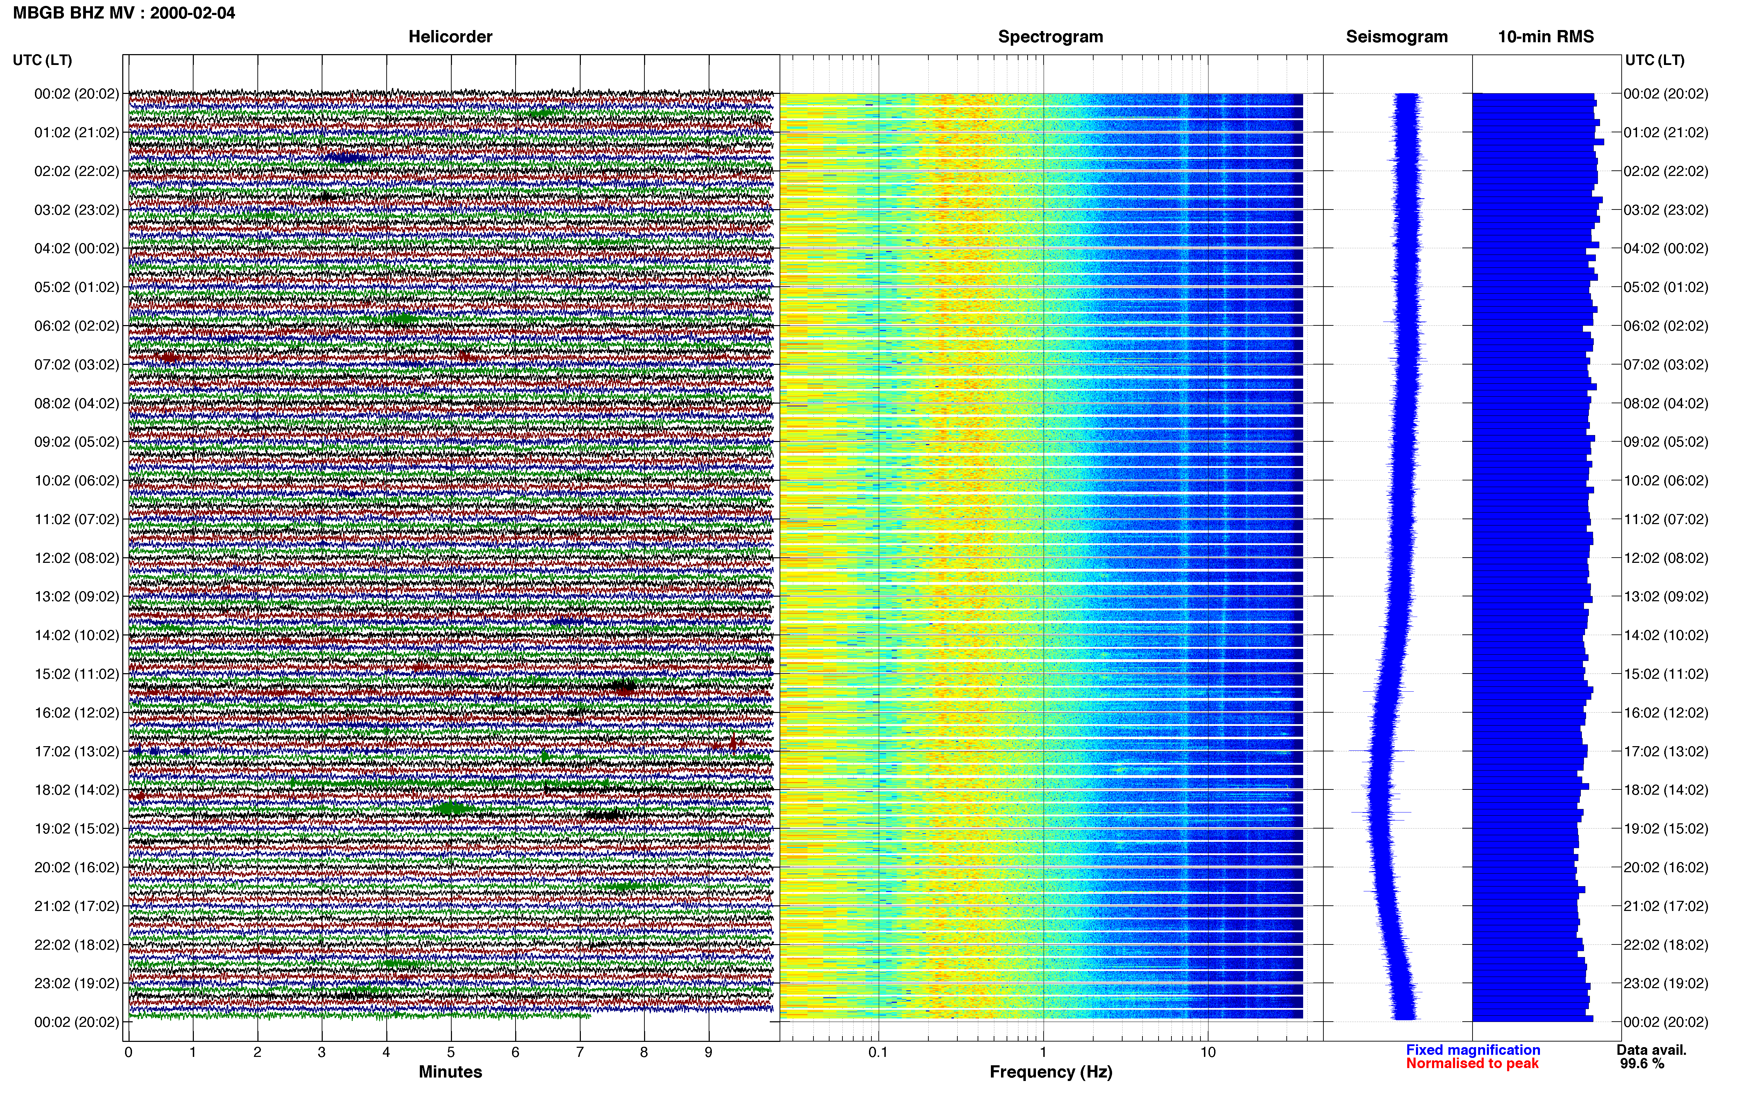
Task: Click left time label '04:02 (00:02)'
Action: [77, 249]
